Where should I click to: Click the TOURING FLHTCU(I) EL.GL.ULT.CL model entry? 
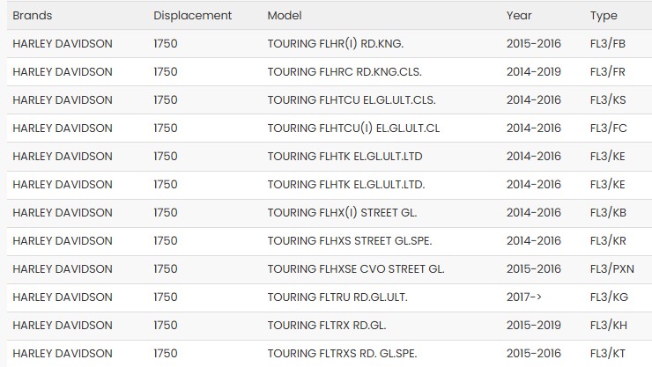pos(353,128)
